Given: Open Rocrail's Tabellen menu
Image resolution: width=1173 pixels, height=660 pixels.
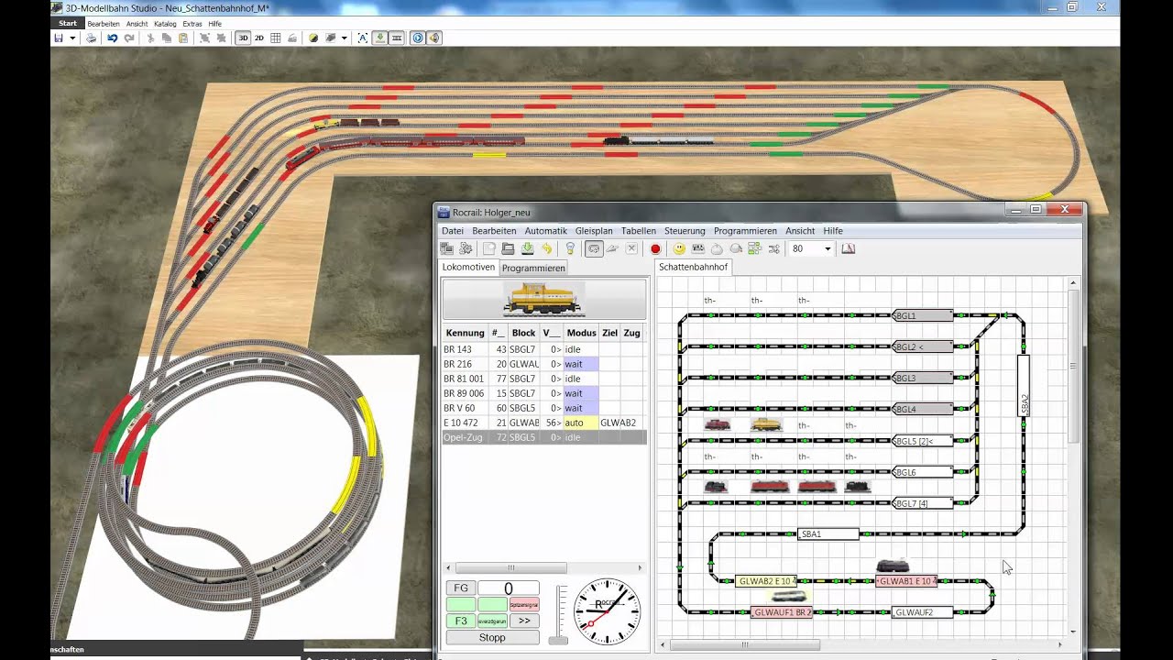Looking at the screenshot, I should click(x=638, y=231).
